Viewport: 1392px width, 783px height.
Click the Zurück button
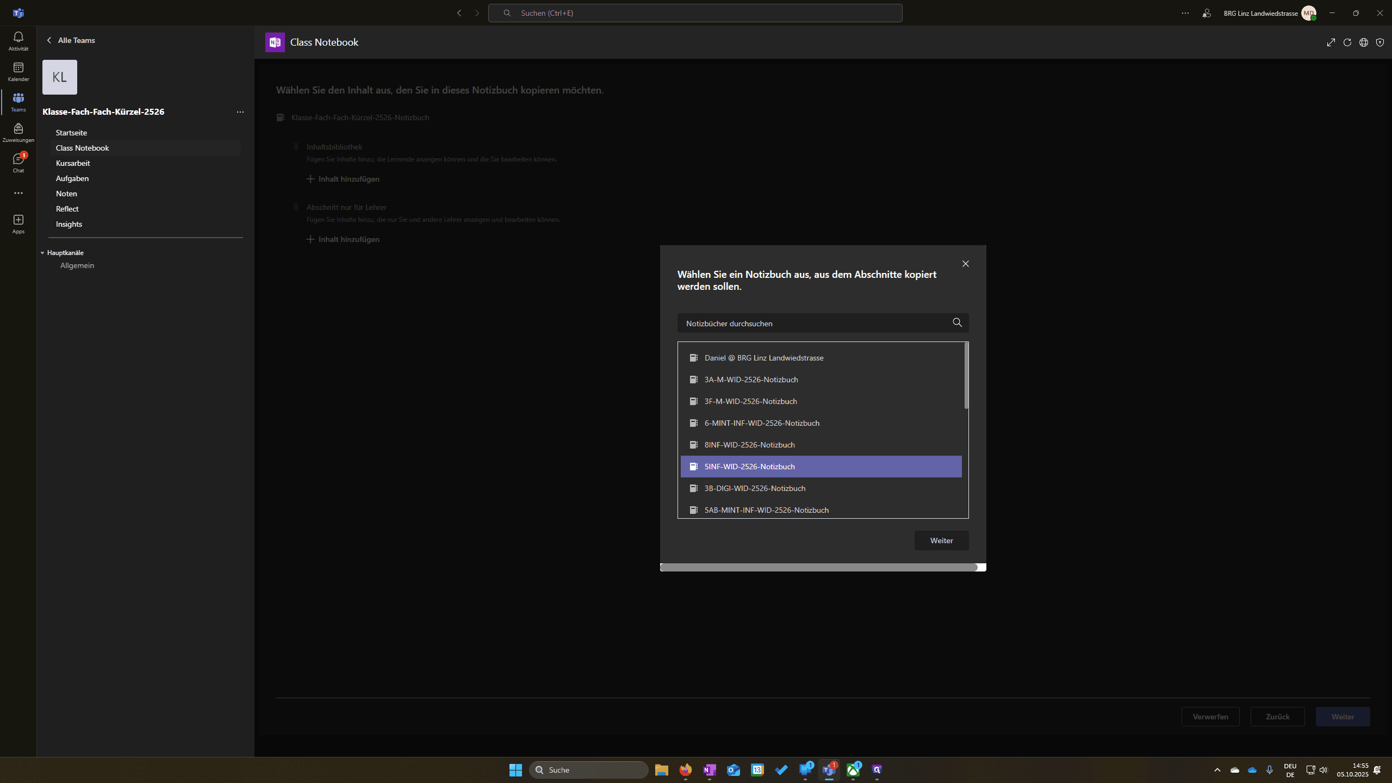1277,717
